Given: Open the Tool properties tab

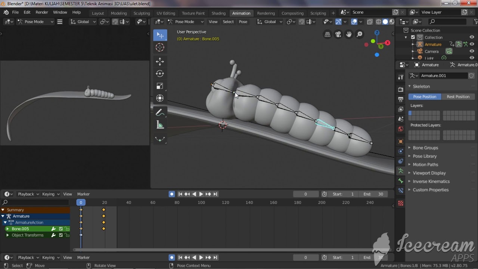Looking at the screenshot, I should click(401, 77).
